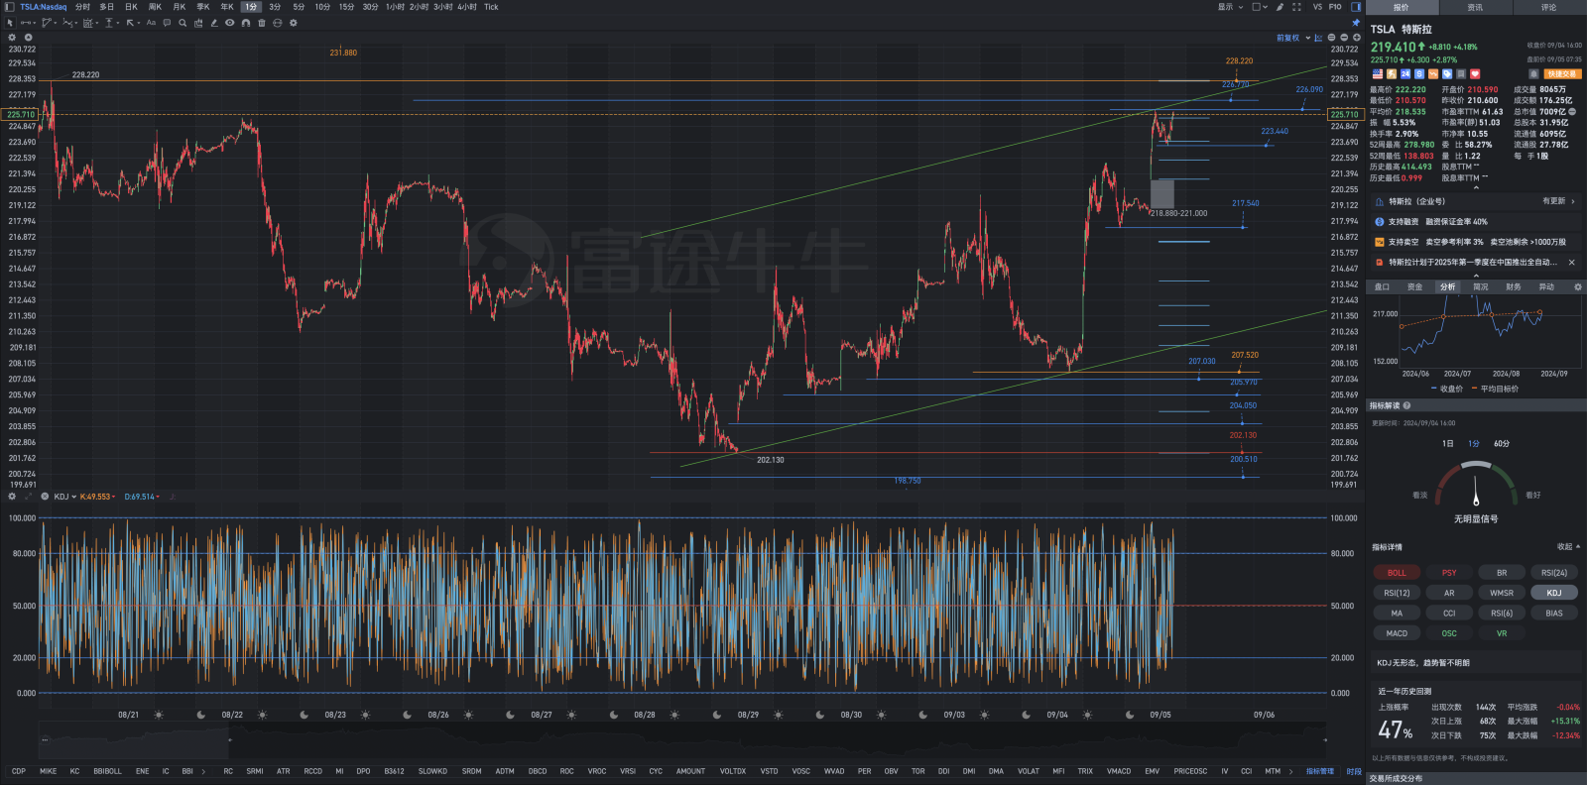Open the 显示 display dropdown
Viewport: 1587px width, 785px height.
tap(1230, 7)
